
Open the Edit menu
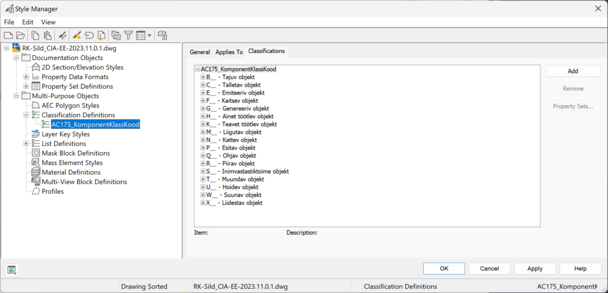(27, 22)
